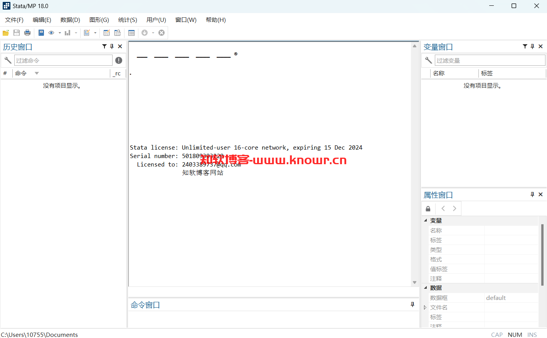
Task: Click the results window scroll up arrow
Action: (414, 46)
